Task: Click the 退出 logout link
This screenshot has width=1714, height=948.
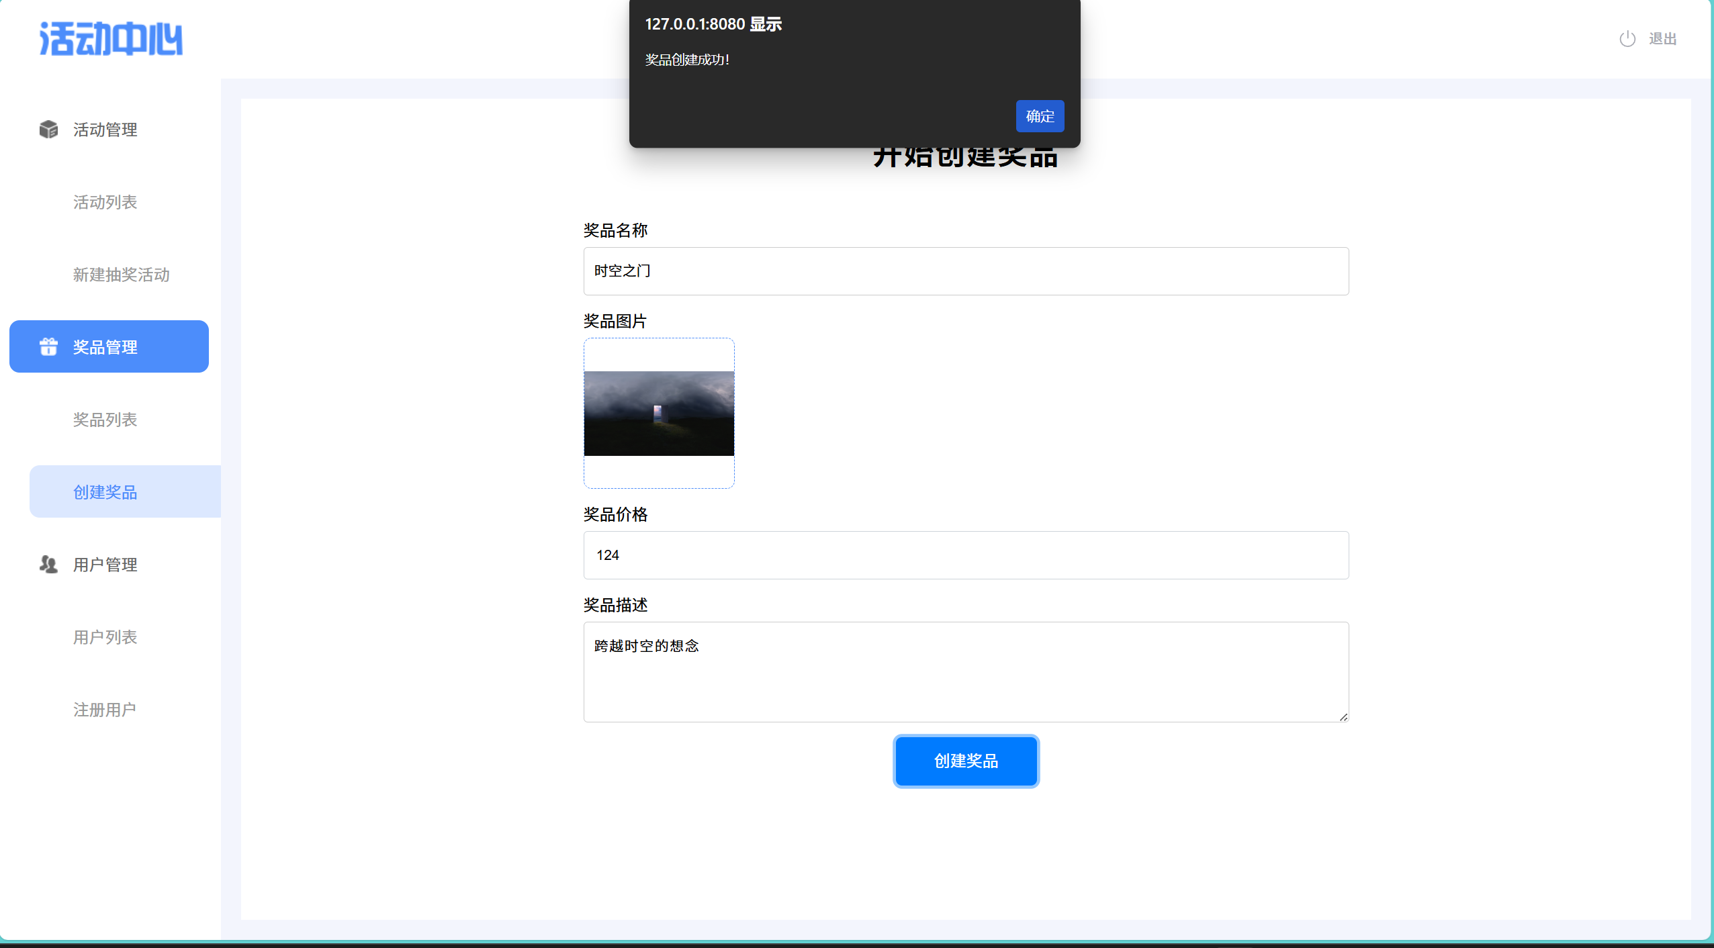Action: [1662, 39]
